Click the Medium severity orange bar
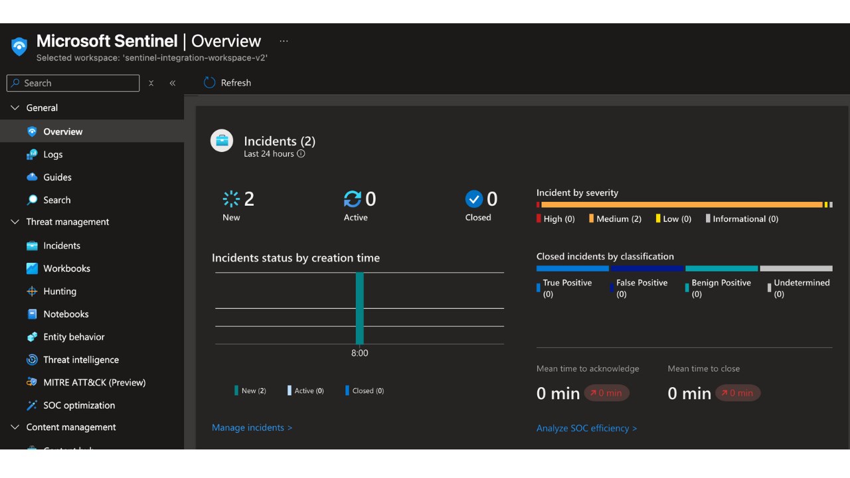The width and height of the screenshot is (850, 478). coord(682,204)
